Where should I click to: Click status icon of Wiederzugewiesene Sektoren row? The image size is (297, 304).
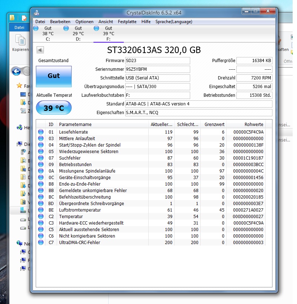(x=41, y=151)
